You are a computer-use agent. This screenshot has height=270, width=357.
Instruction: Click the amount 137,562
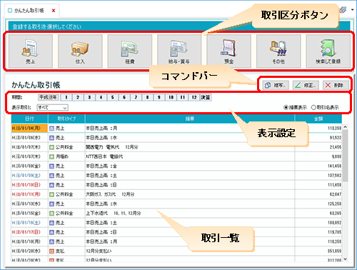(334, 176)
